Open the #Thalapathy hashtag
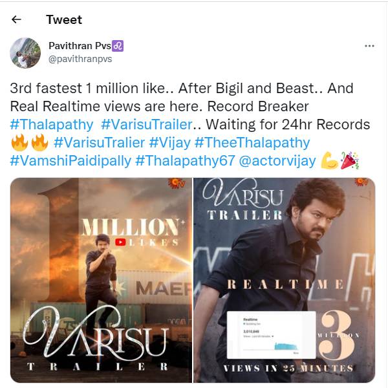 [x=52, y=124]
